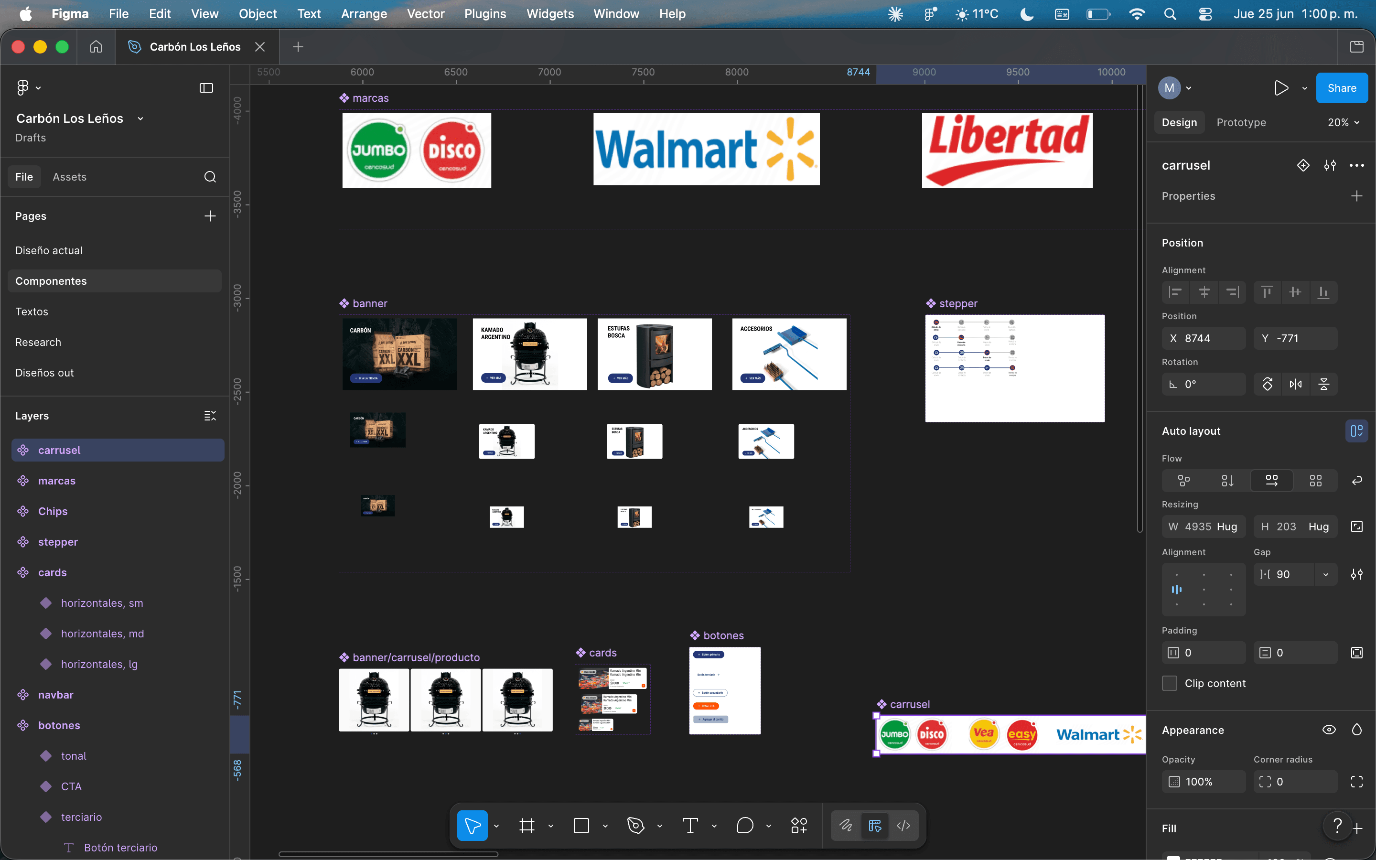This screenshot has width=1376, height=860.
Task: Flip selection vertically
Action: [x=1324, y=384]
